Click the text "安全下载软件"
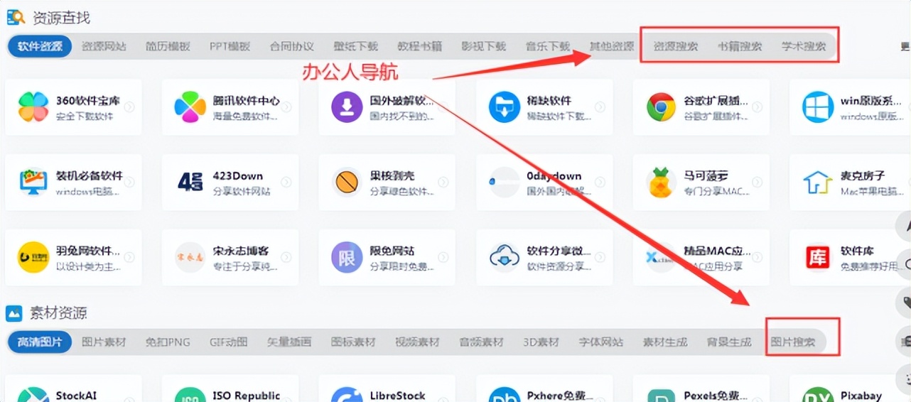 coord(85,116)
